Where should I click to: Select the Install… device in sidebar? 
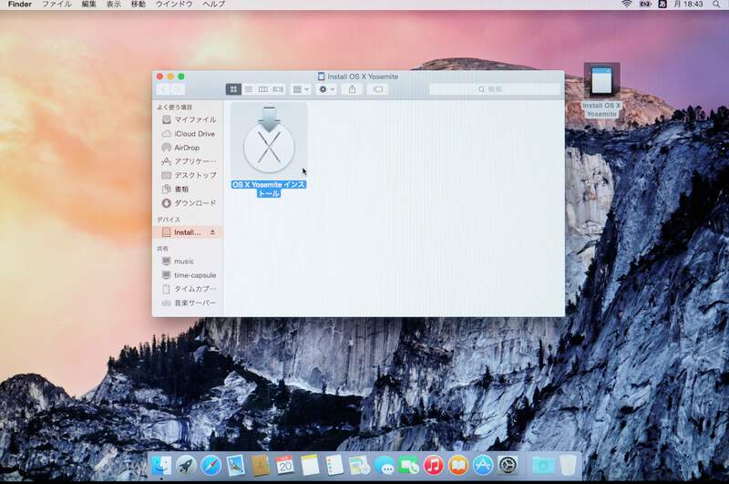(188, 232)
